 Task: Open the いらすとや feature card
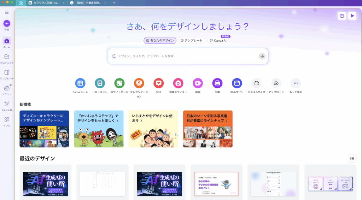click(153, 129)
